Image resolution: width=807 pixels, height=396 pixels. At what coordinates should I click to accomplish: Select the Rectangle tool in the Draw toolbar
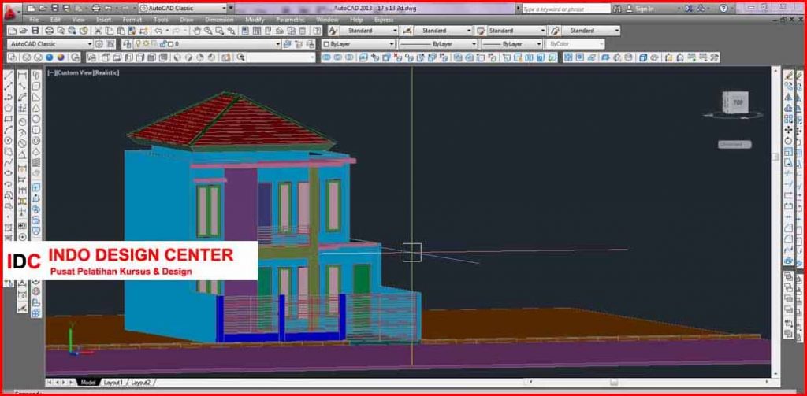pyautogui.click(x=9, y=119)
